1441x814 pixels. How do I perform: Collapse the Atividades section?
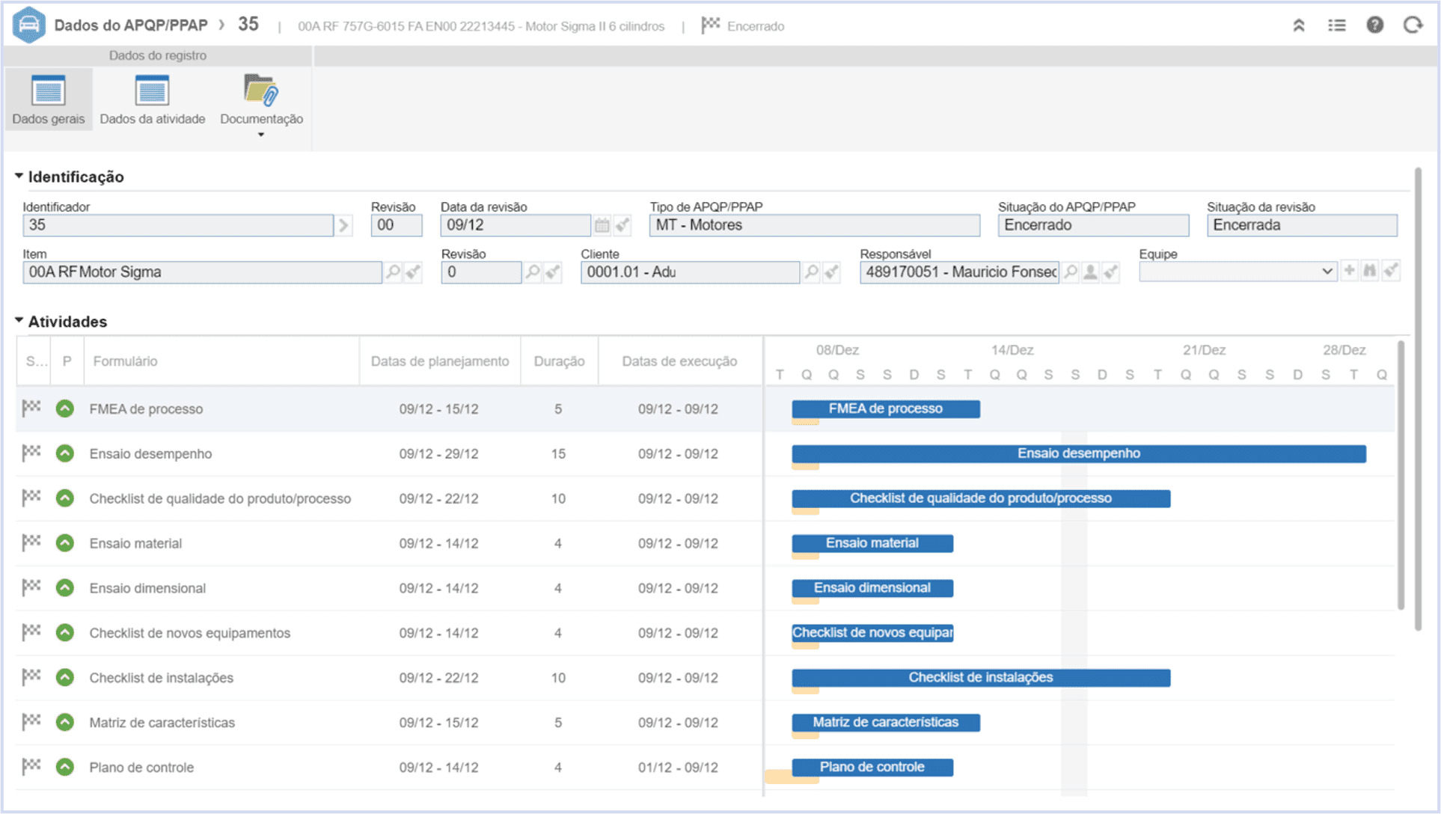(19, 320)
